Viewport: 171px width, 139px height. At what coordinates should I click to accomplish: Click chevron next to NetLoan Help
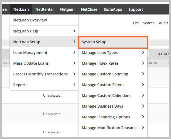click(x=74, y=31)
